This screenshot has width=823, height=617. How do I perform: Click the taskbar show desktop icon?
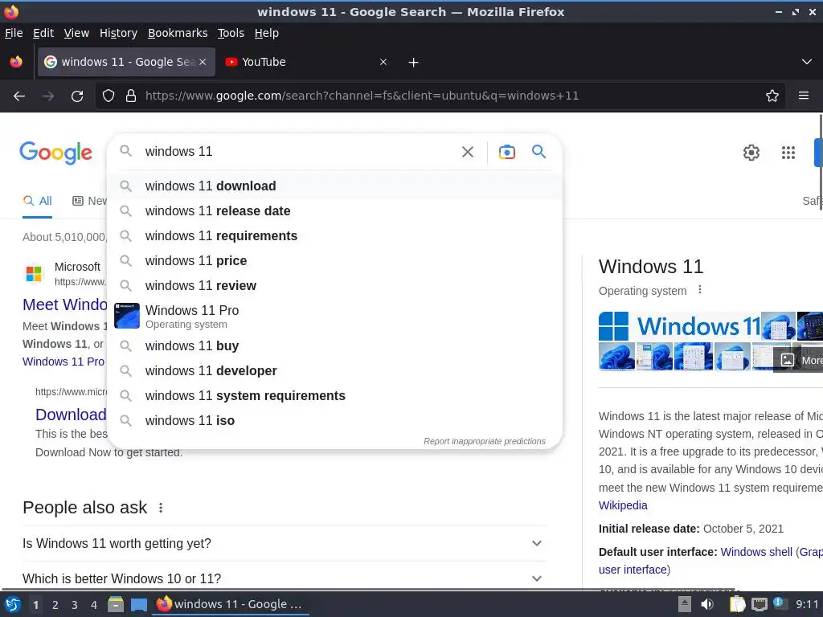click(138, 605)
